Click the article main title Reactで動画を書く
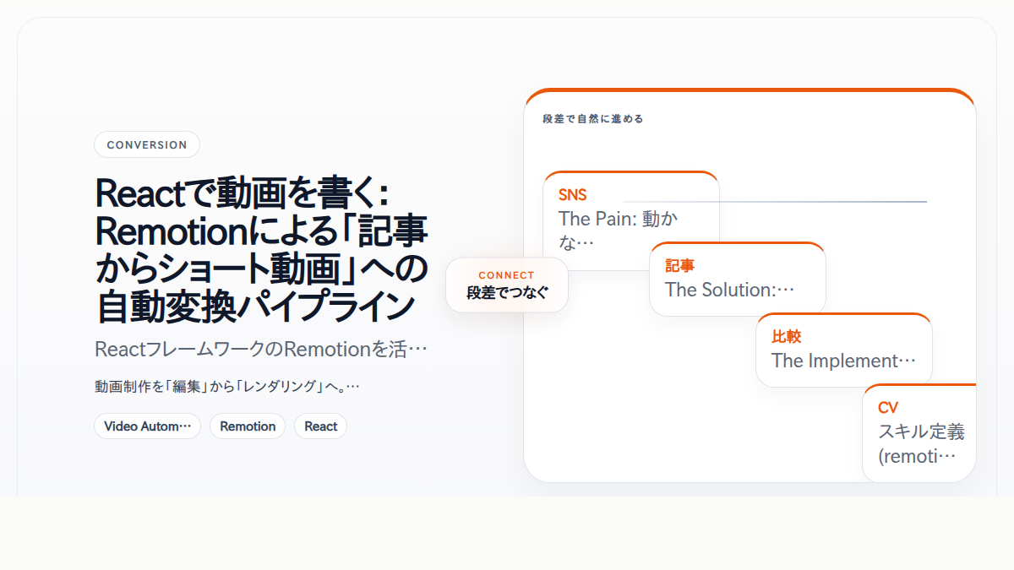Image resolution: width=1014 pixels, height=570 pixels. (x=262, y=249)
